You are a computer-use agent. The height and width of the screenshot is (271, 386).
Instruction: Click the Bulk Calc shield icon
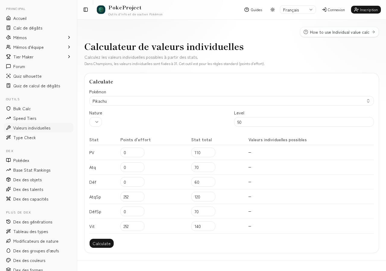tap(8, 109)
